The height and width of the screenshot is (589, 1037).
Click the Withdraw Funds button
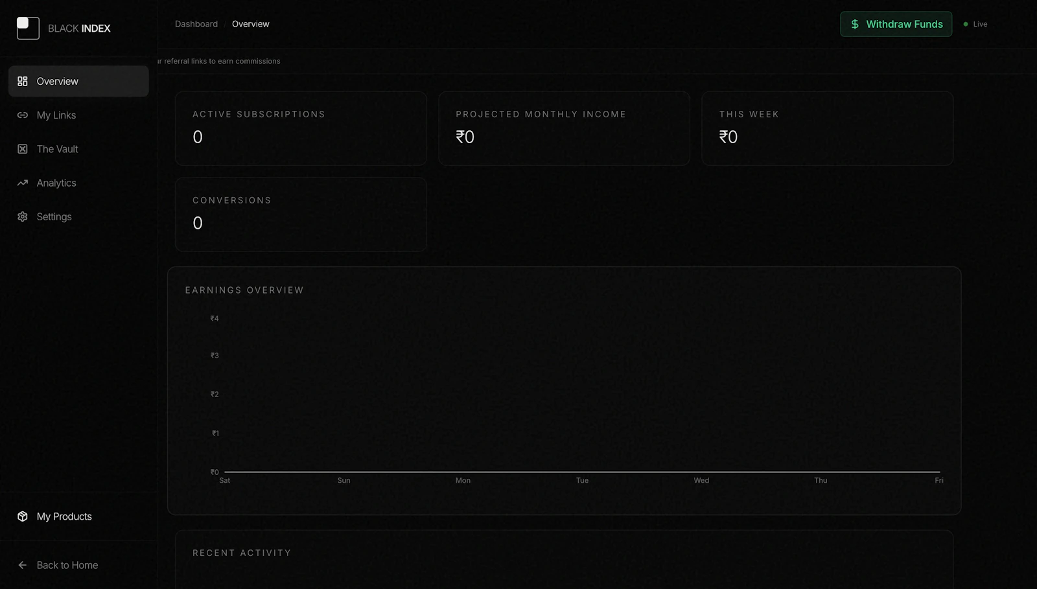click(x=896, y=24)
